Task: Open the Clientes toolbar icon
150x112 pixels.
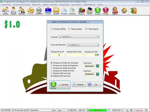Action: point(6,11)
